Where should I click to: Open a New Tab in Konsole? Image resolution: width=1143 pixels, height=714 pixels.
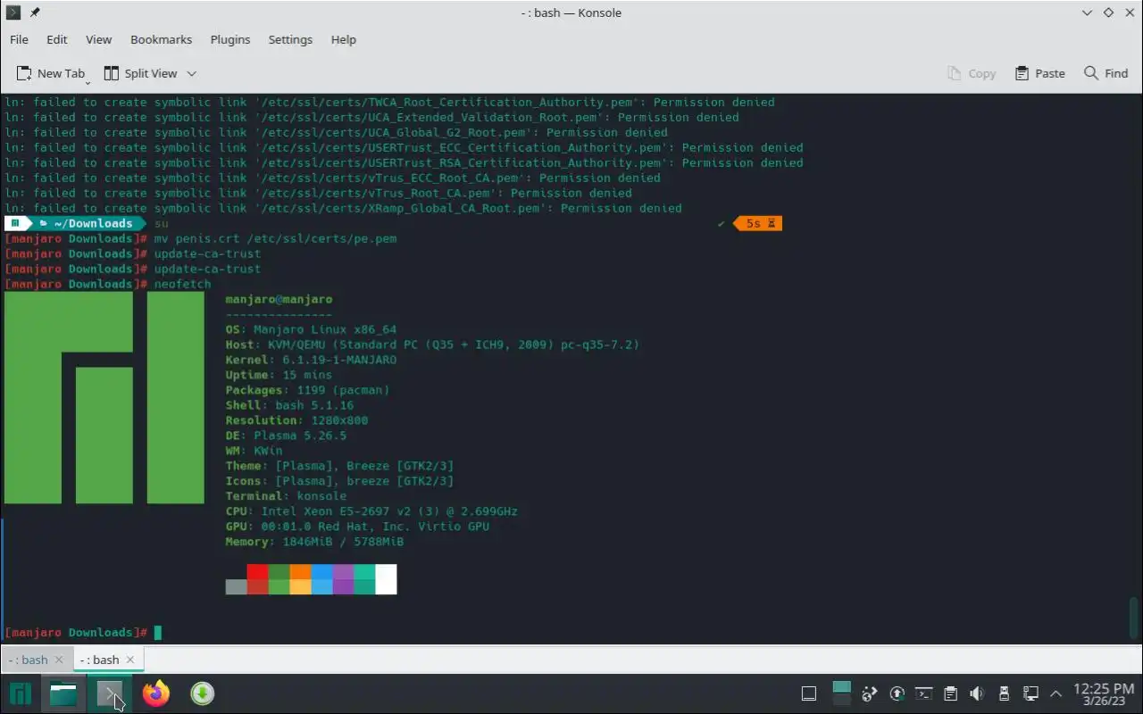click(51, 73)
